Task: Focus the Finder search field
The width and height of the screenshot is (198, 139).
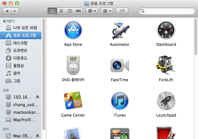Action: 167,11
